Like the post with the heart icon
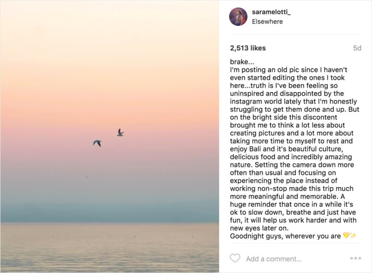This screenshot has height=273, width=372. pos(235,258)
